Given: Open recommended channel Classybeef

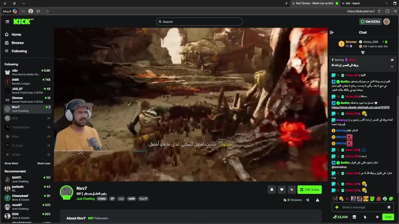Looking at the screenshot, I should pos(27,198).
